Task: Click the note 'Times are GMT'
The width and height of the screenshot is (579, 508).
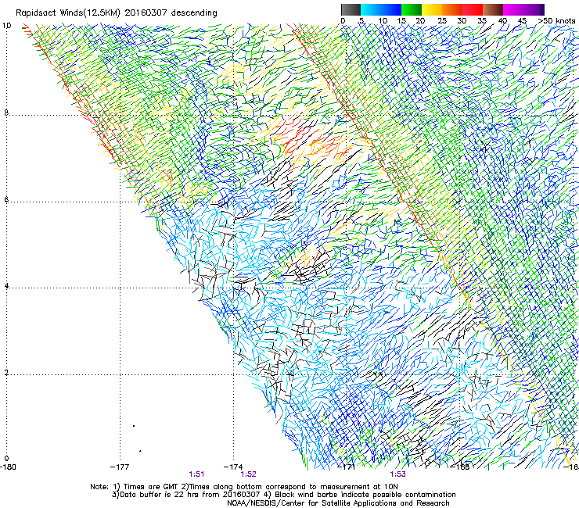Action: (x=150, y=487)
